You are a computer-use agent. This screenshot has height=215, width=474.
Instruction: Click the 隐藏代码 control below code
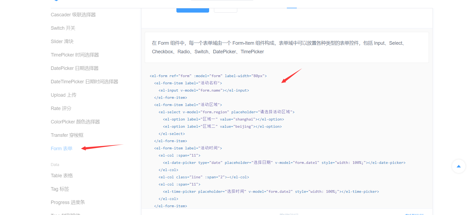(289, 214)
